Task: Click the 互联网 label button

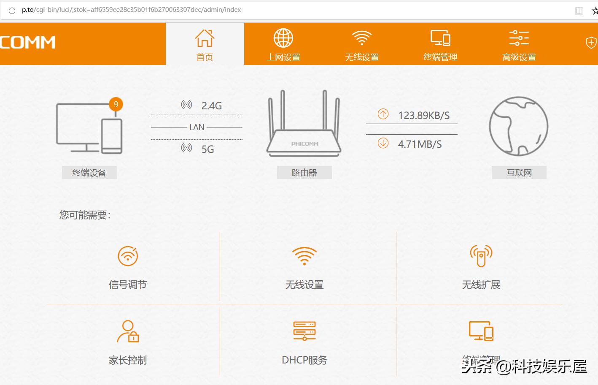Action: click(519, 172)
